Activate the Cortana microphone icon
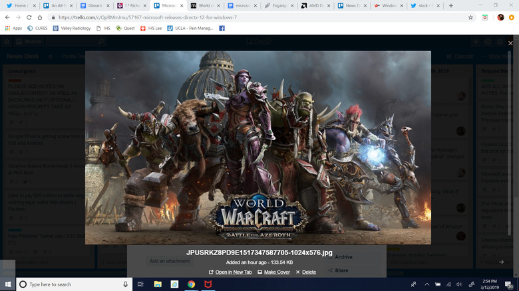Image resolution: width=519 pixels, height=291 pixels. [x=126, y=284]
